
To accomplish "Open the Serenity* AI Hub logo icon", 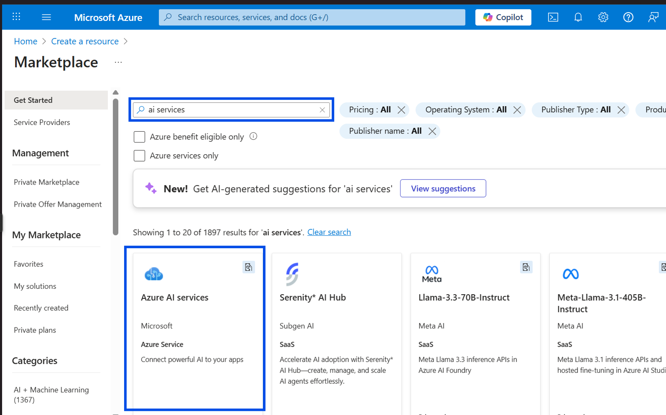I will [x=292, y=274].
